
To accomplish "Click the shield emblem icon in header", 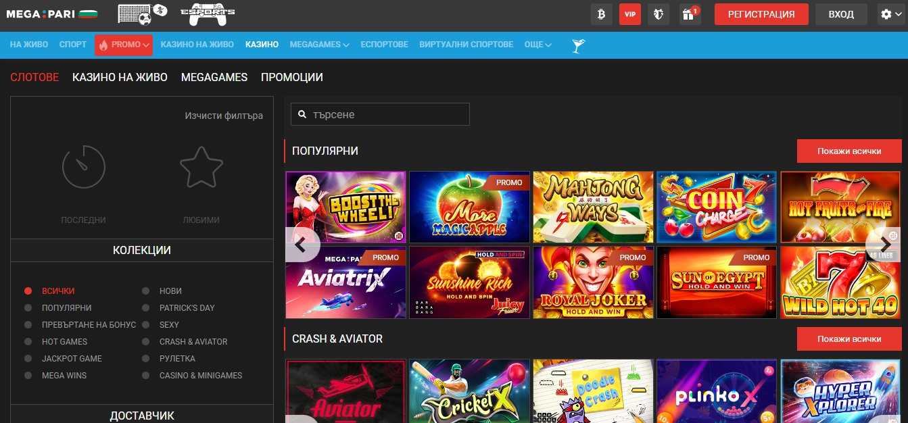I will (x=659, y=14).
